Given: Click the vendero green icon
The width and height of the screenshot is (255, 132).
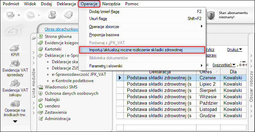Looking at the screenshot, I should (40, 106).
